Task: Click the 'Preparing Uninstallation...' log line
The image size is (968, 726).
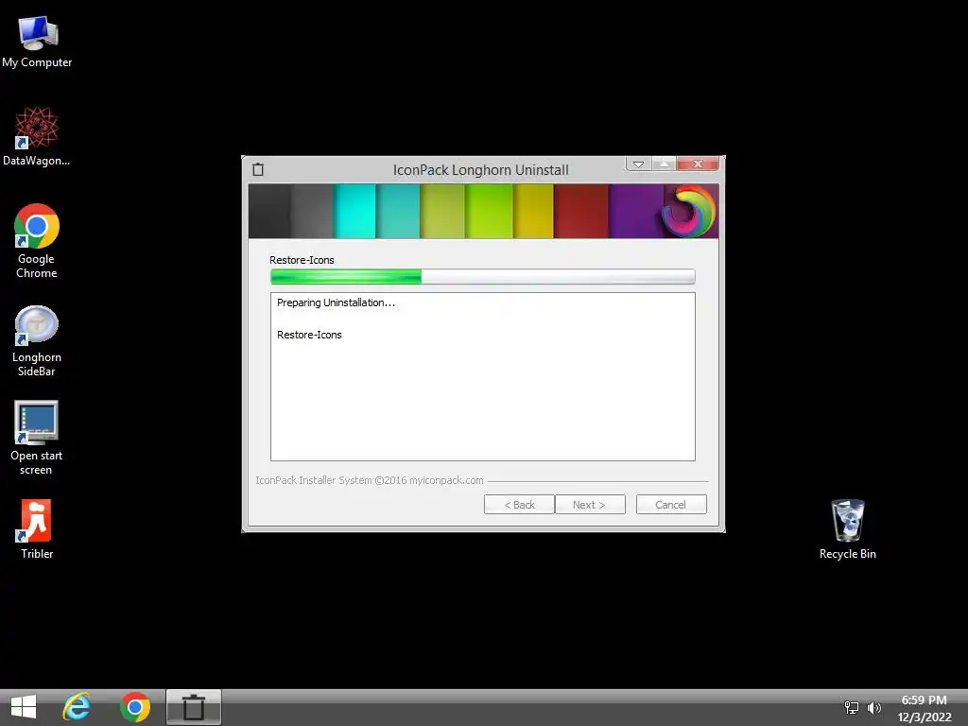Action: [336, 302]
